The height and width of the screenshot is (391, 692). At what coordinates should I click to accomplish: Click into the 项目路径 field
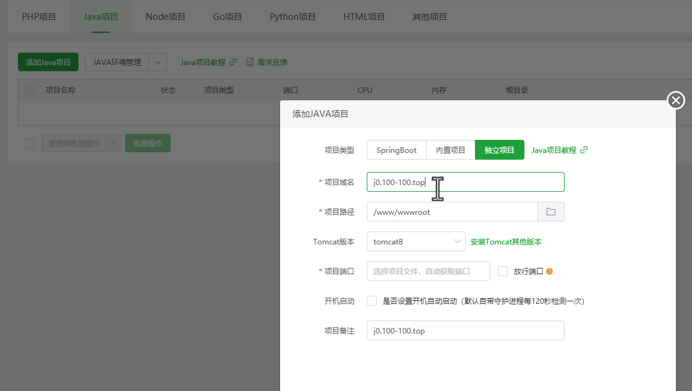coord(452,212)
